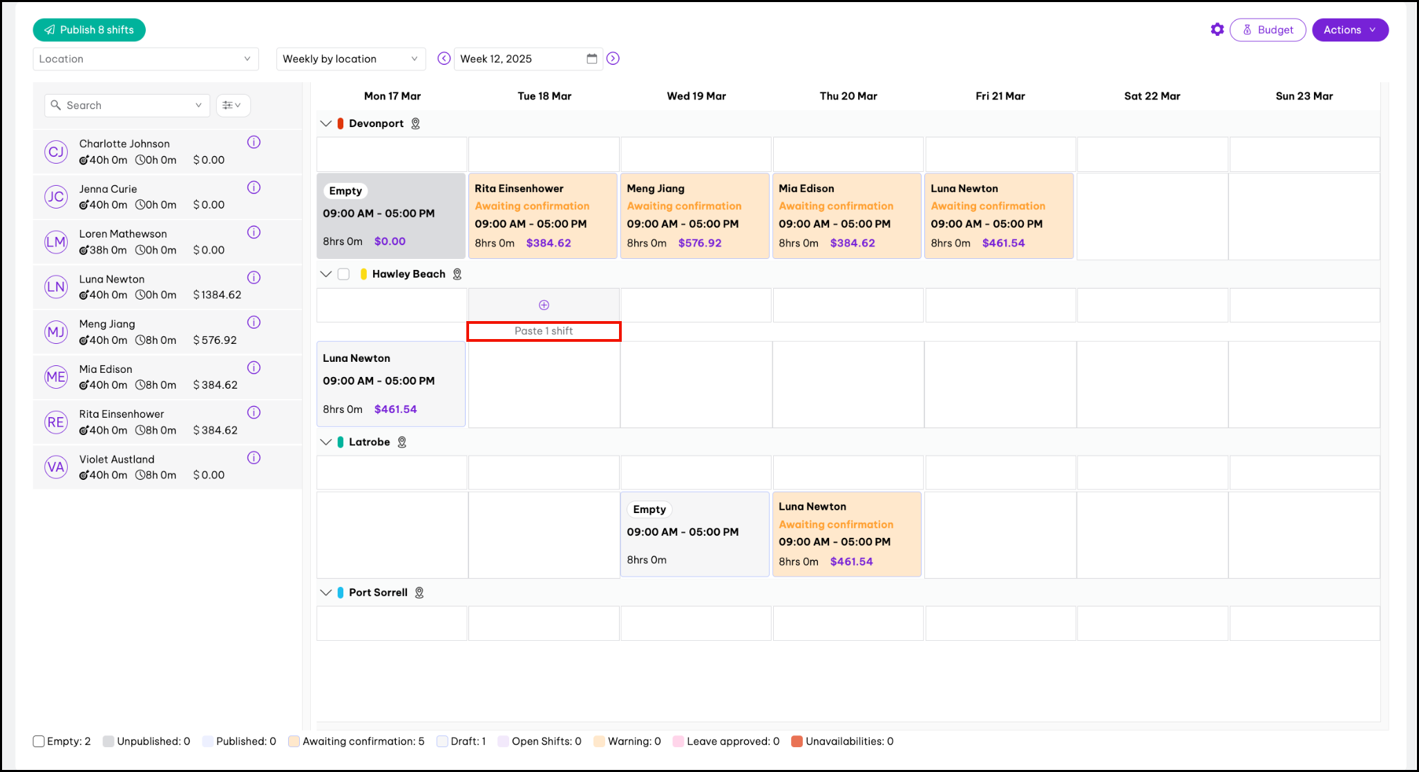Image resolution: width=1419 pixels, height=772 pixels.
Task: Open the Budget button
Action: 1267,30
